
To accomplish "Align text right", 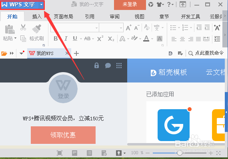I will tap(191, 39).
